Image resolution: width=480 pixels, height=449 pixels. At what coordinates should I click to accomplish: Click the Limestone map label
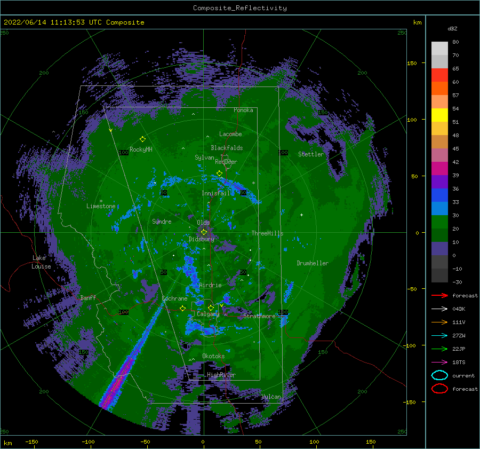[x=101, y=206]
